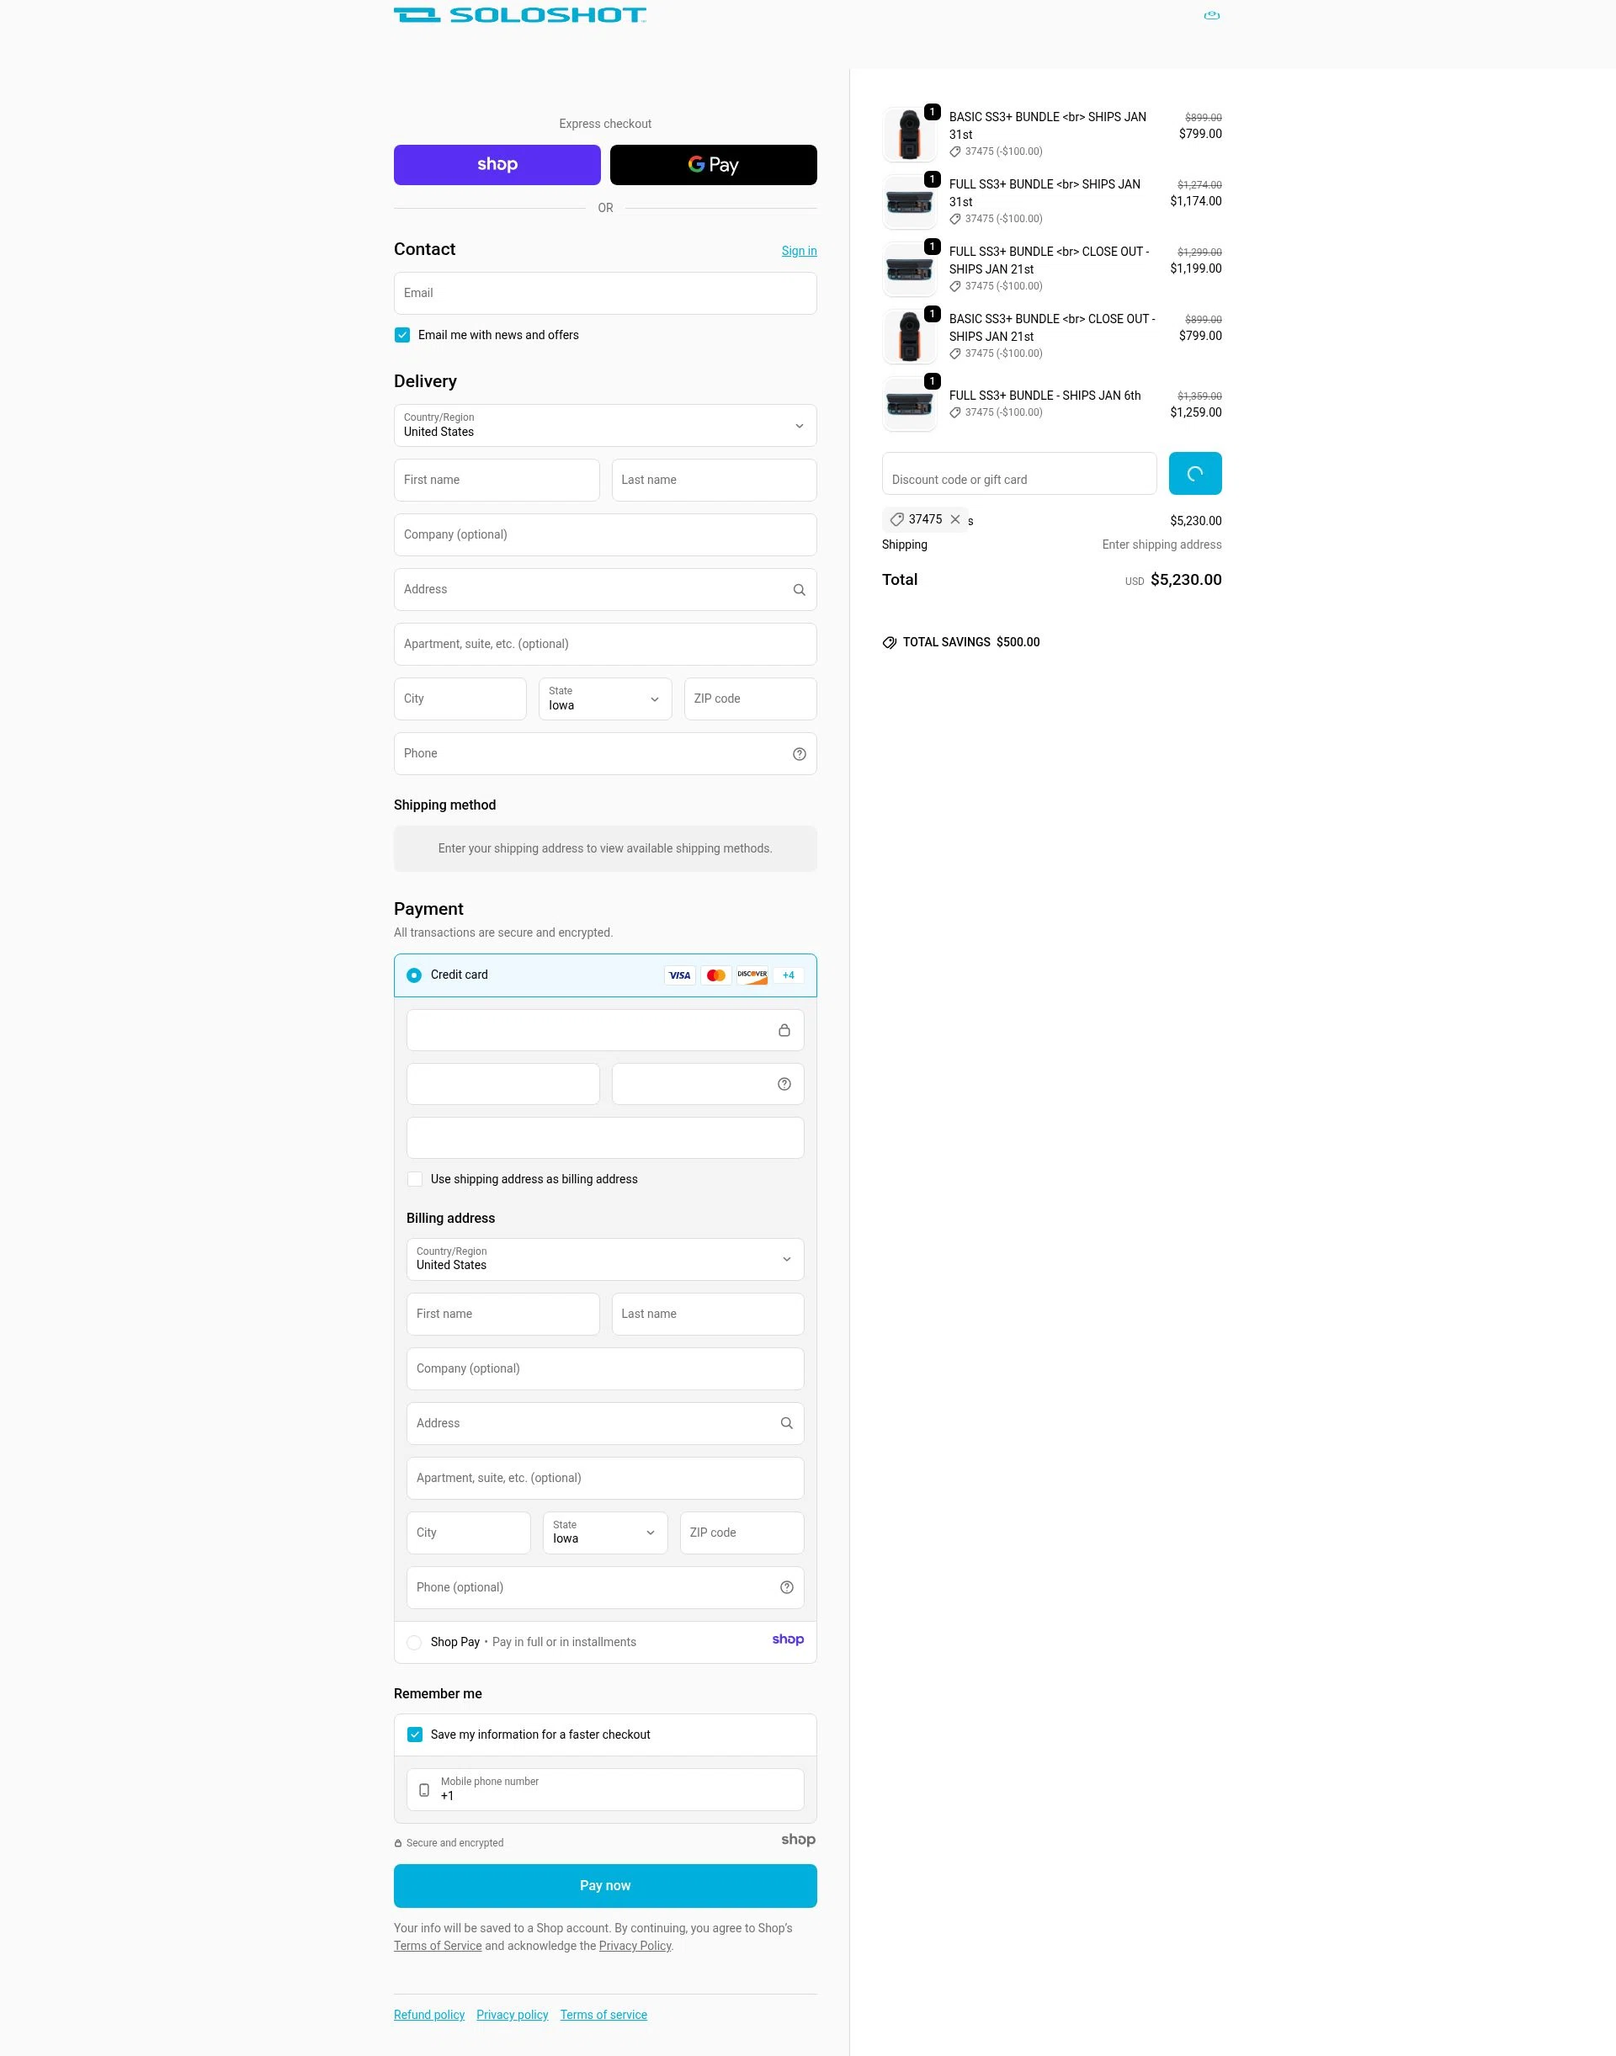
Task: Open the phone number help icon
Action: point(799,753)
